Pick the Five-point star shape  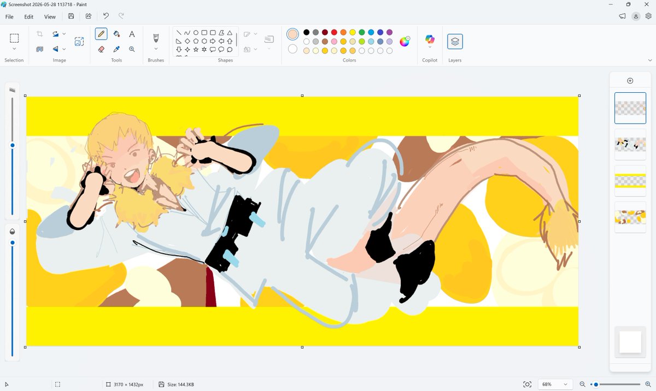[x=196, y=49]
